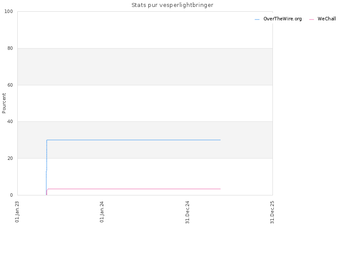Click the 20 tick on y-axis
Viewport: 346px width, 260px height.
pos(10,158)
